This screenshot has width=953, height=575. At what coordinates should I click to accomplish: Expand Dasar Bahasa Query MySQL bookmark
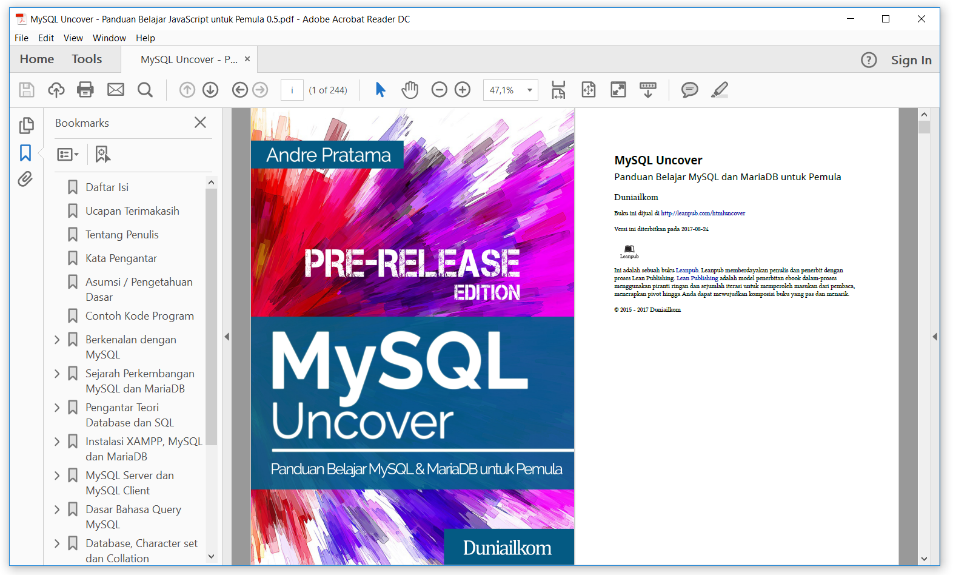tap(57, 509)
